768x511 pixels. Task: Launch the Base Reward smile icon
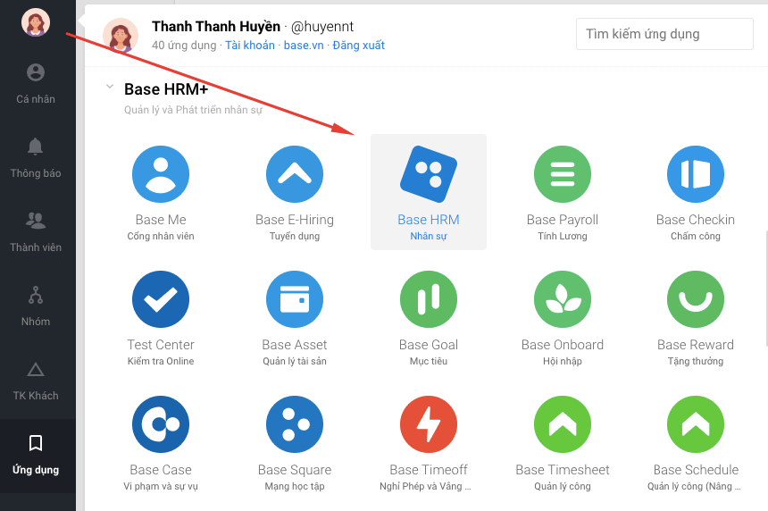pyautogui.click(x=696, y=299)
